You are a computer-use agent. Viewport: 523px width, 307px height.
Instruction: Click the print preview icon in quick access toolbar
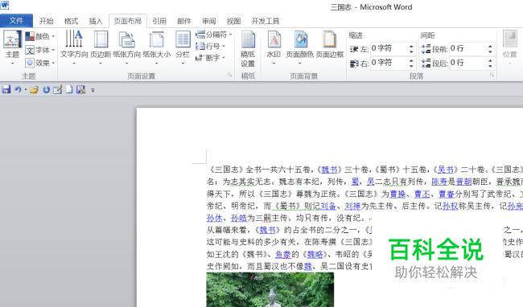[x=80, y=89]
